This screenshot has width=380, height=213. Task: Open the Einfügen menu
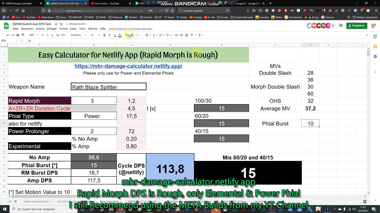[52, 29]
